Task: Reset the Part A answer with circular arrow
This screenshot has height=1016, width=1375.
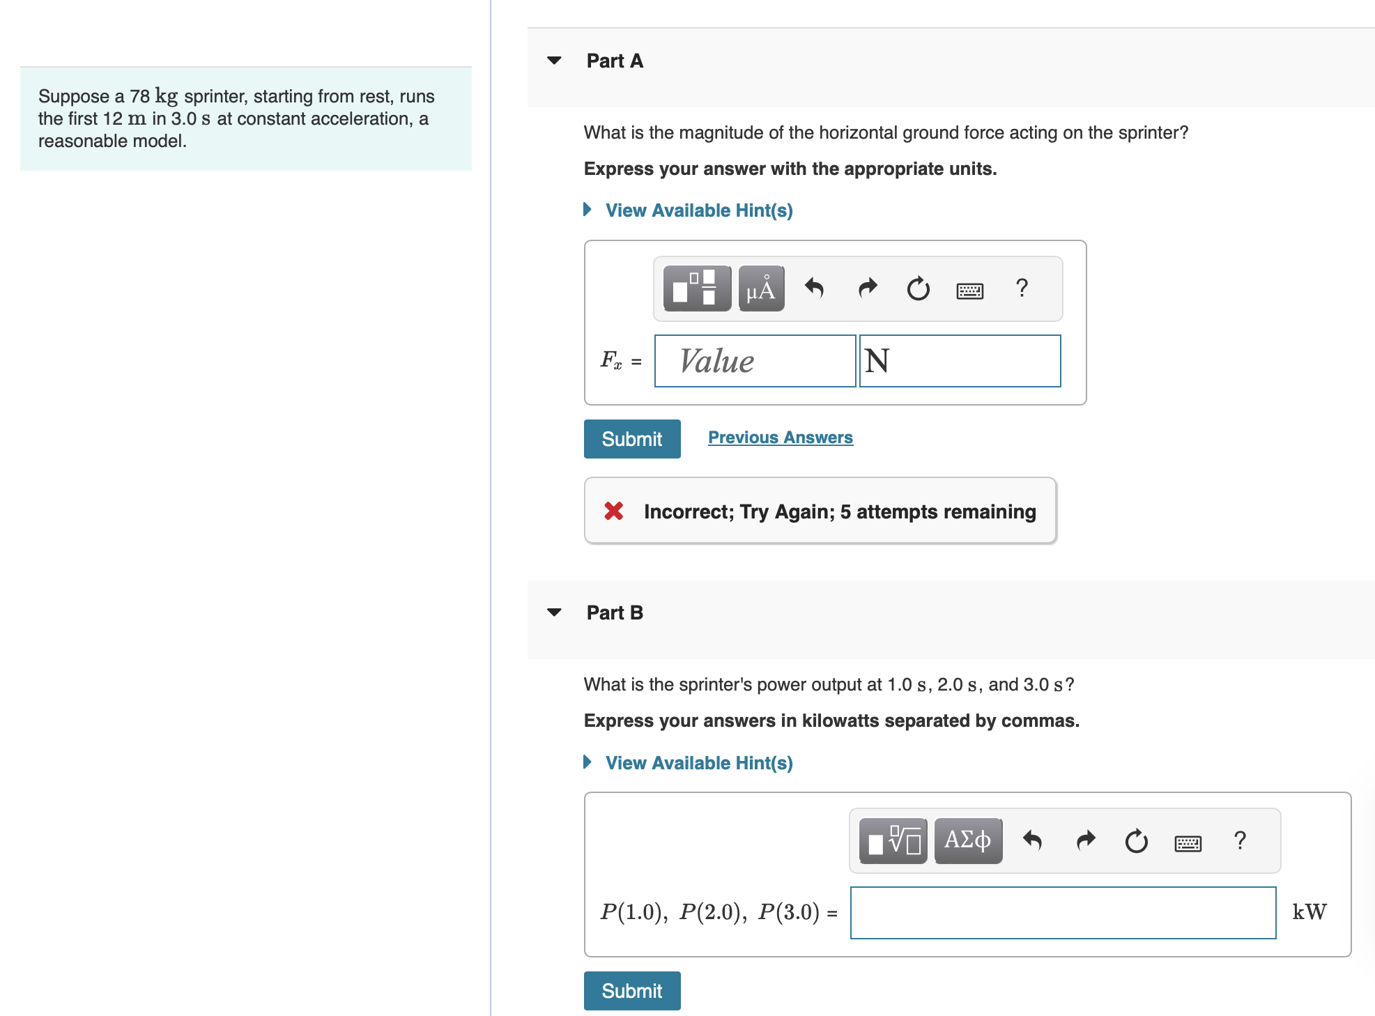Action: [x=919, y=288]
